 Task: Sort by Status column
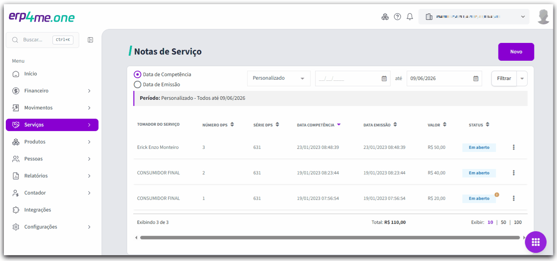(479, 125)
